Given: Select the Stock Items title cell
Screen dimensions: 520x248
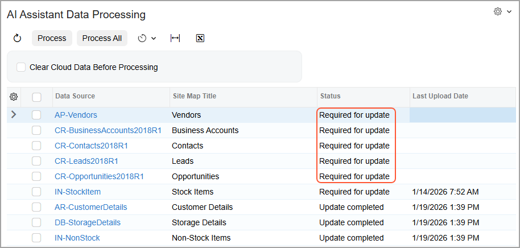Looking at the screenshot, I should (x=243, y=192).
